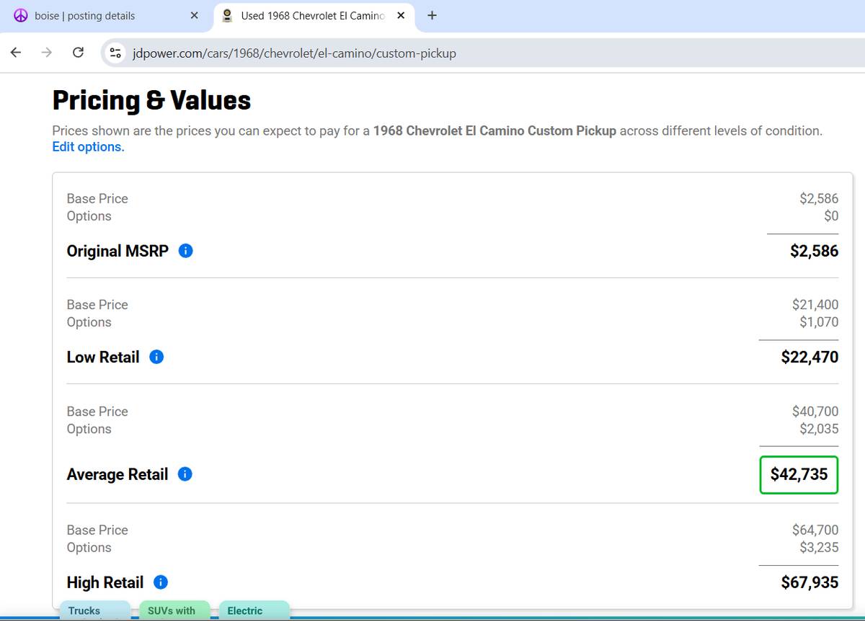The image size is (865, 622).
Task: Open a new browser tab
Action: point(432,16)
